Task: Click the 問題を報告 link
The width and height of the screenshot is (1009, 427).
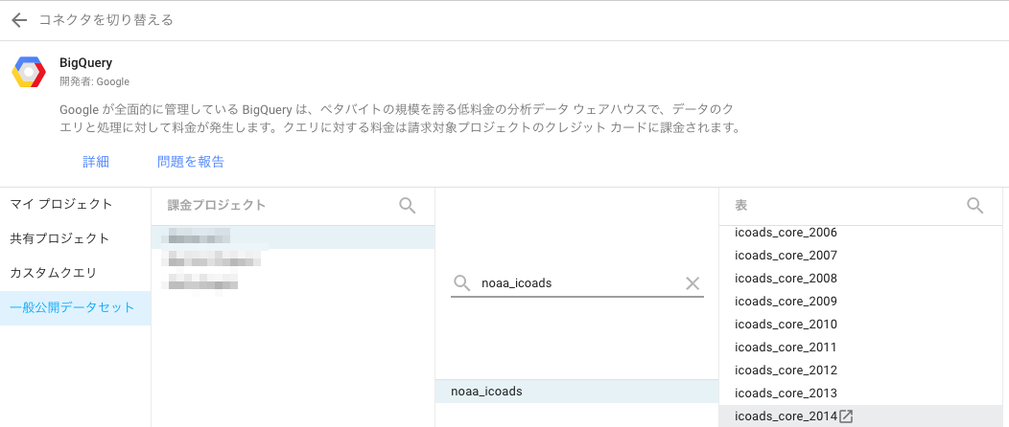Action: click(x=191, y=162)
